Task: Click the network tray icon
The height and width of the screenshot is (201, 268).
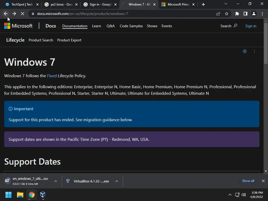Action: click(237, 195)
